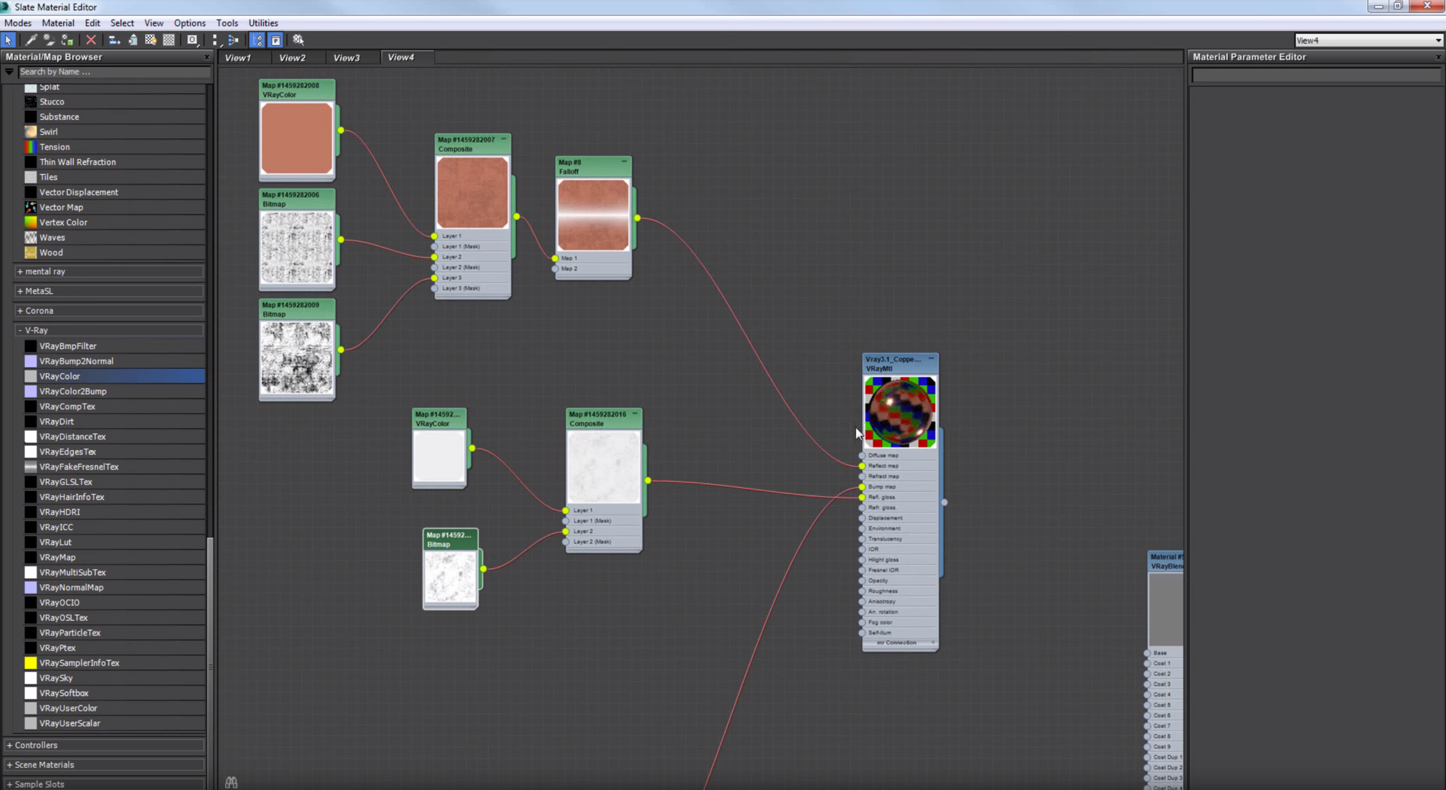Collapse Composite node Map #1459282016
The height and width of the screenshot is (790, 1446).
[635, 414]
